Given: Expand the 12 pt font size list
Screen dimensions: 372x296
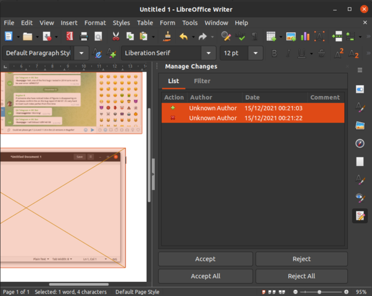Looking at the screenshot, I should [x=255, y=53].
